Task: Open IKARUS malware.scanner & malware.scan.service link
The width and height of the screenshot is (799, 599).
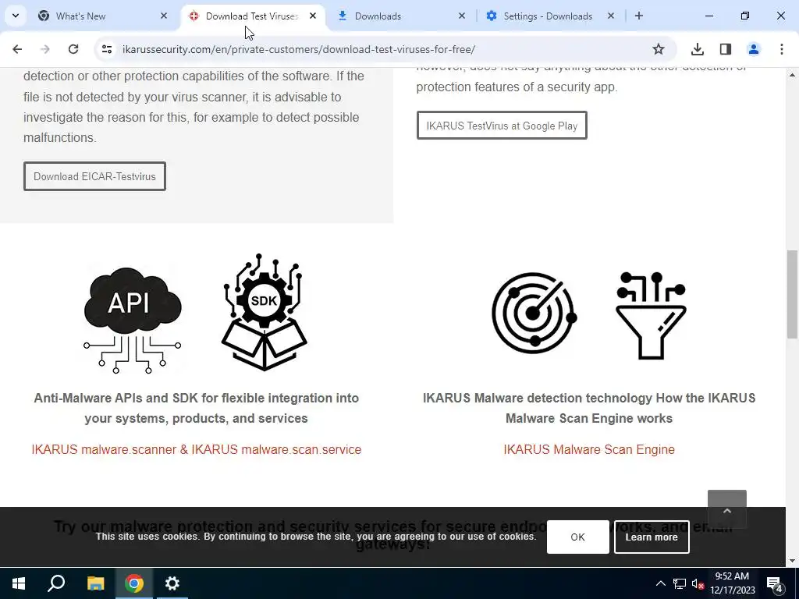Action: point(196,449)
